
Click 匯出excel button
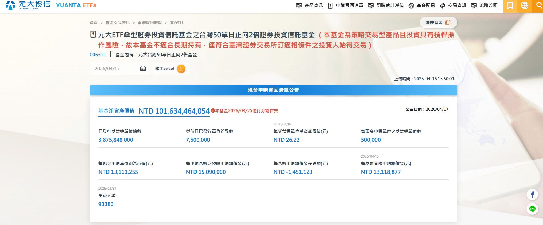(x=165, y=69)
